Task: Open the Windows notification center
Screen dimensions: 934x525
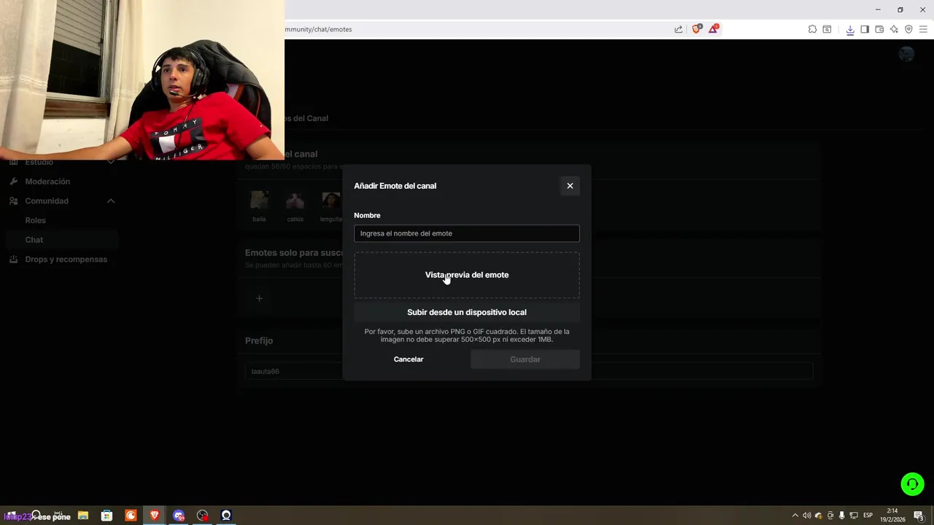Action: click(x=919, y=516)
